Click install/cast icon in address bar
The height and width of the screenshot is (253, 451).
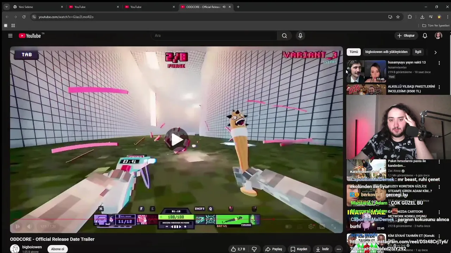tap(390, 17)
